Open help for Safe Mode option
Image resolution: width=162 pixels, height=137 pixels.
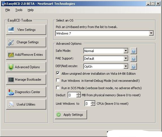[x=134, y=51]
